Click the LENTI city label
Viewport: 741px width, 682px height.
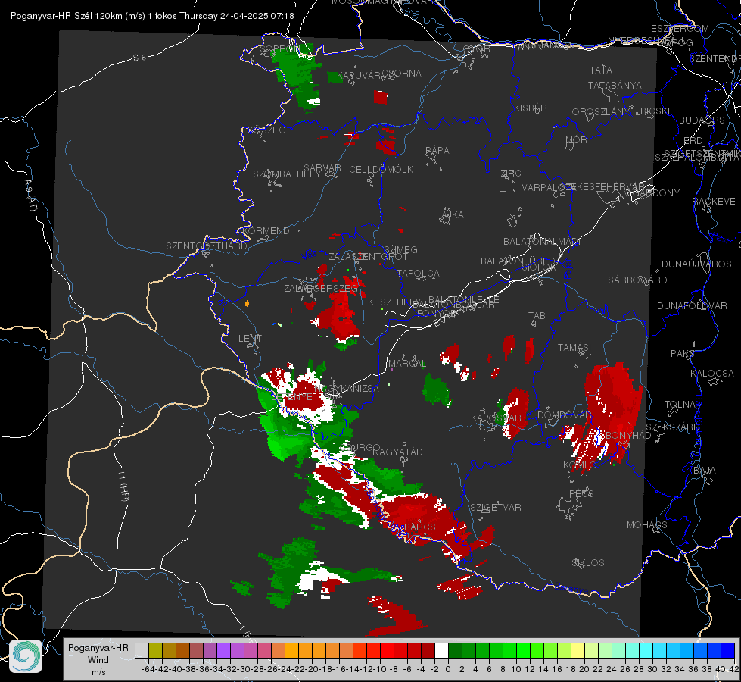point(251,339)
